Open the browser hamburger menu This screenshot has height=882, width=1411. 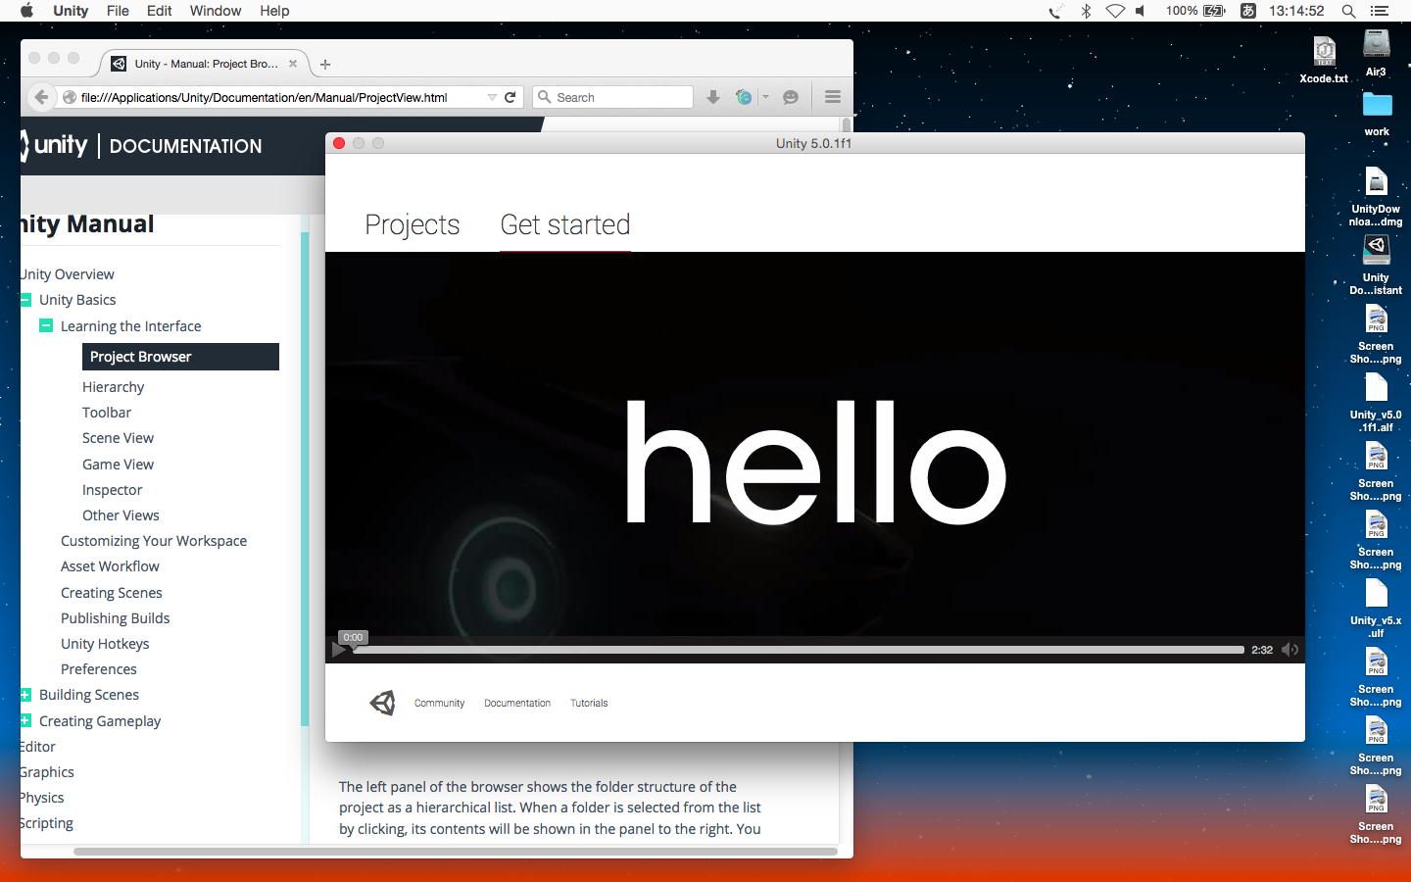[833, 97]
